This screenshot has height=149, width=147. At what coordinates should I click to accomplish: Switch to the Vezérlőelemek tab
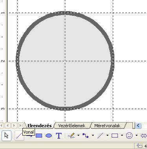click(x=72, y=126)
